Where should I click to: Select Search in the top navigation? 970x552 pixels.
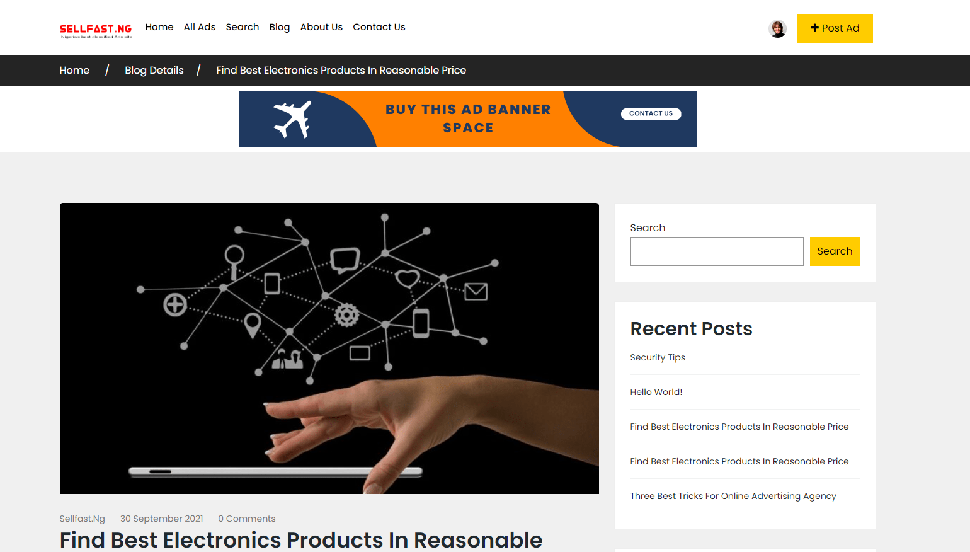pos(243,27)
